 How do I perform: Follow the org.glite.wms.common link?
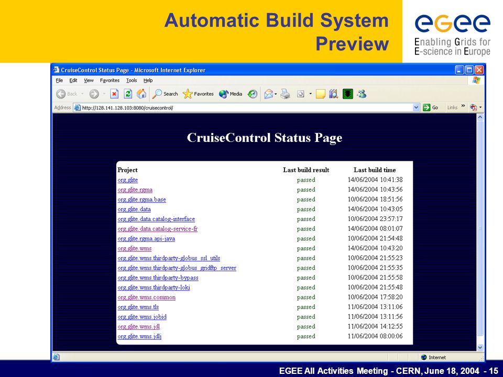tap(146, 297)
